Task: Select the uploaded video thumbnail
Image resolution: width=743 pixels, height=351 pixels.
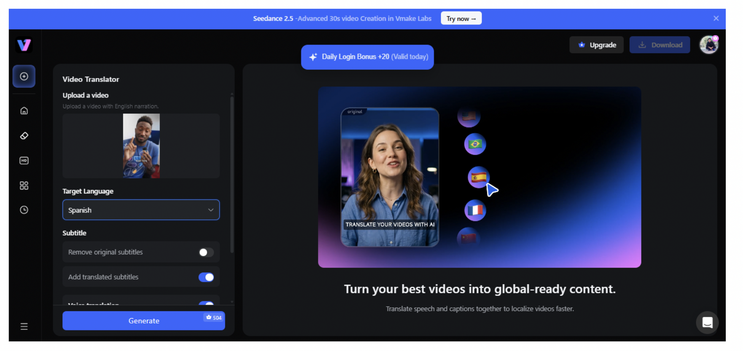Action: click(141, 146)
